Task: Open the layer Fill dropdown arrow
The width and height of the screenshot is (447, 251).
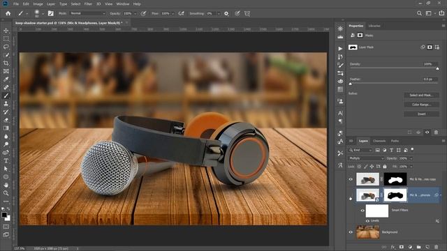Action: (411, 167)
